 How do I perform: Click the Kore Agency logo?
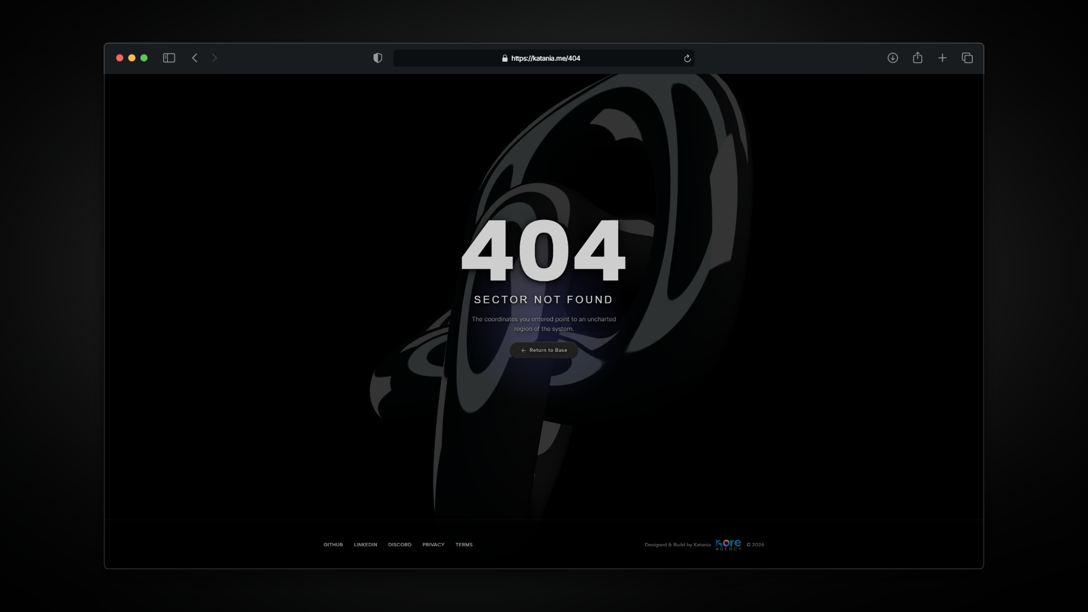[728, 545]
